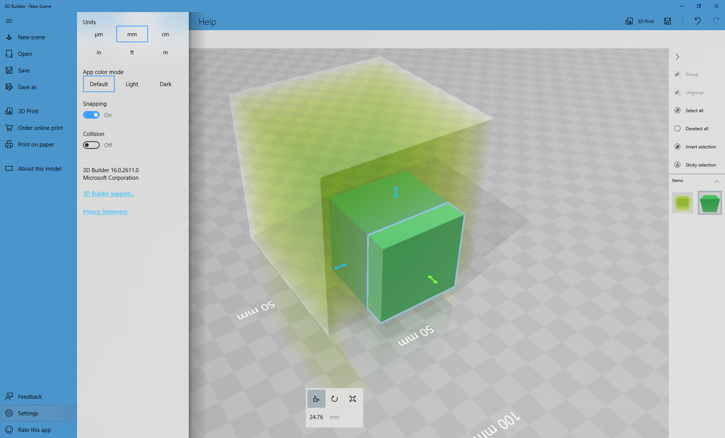Select the Rotate tool icon
Image resolution: width=725 pixels, height=438 pixels.
(x=335, y=399)
